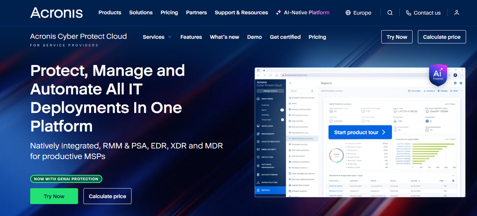Select GenAI Protection summary in report list
Screen dimensions: 477x216
(x=302, y=138)
